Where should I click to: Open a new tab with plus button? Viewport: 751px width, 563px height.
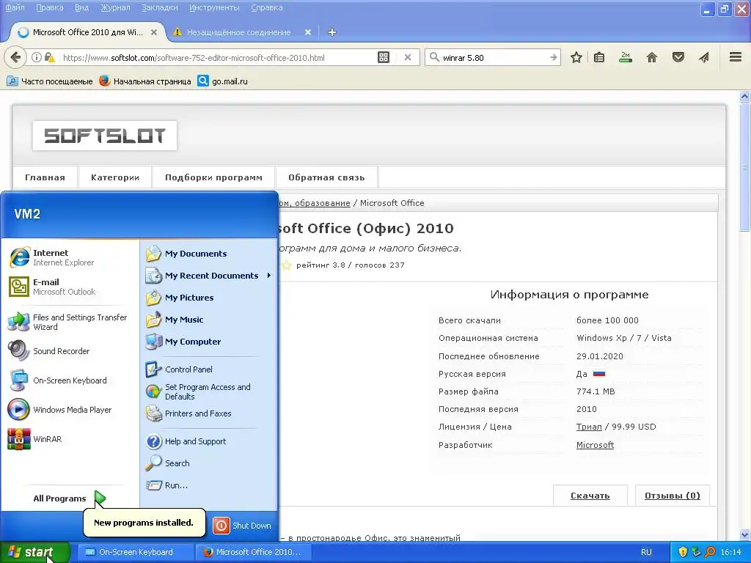click(332, 32)
